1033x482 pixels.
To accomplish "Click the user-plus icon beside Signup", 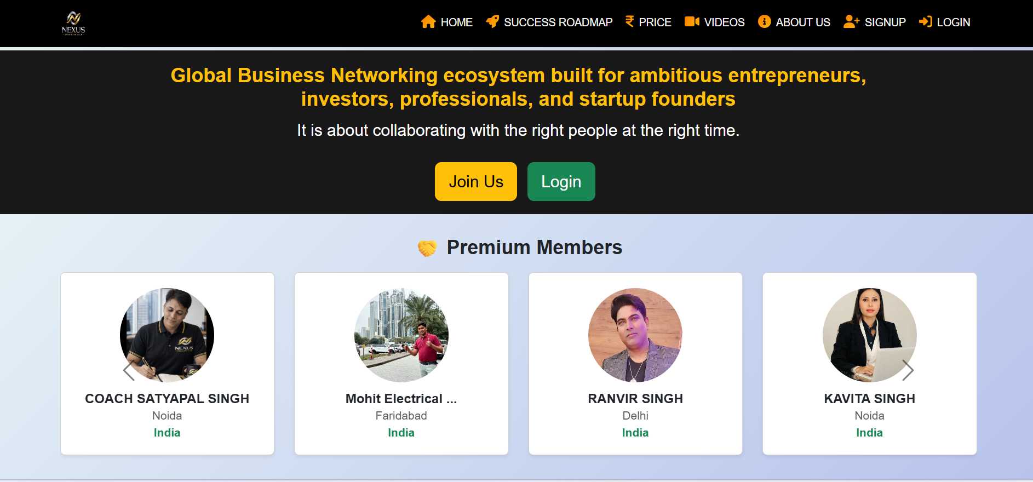I will 851,21.
